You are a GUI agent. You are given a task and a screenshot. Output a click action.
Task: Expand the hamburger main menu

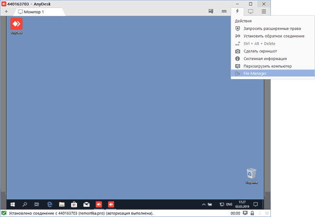click(264, 11)
